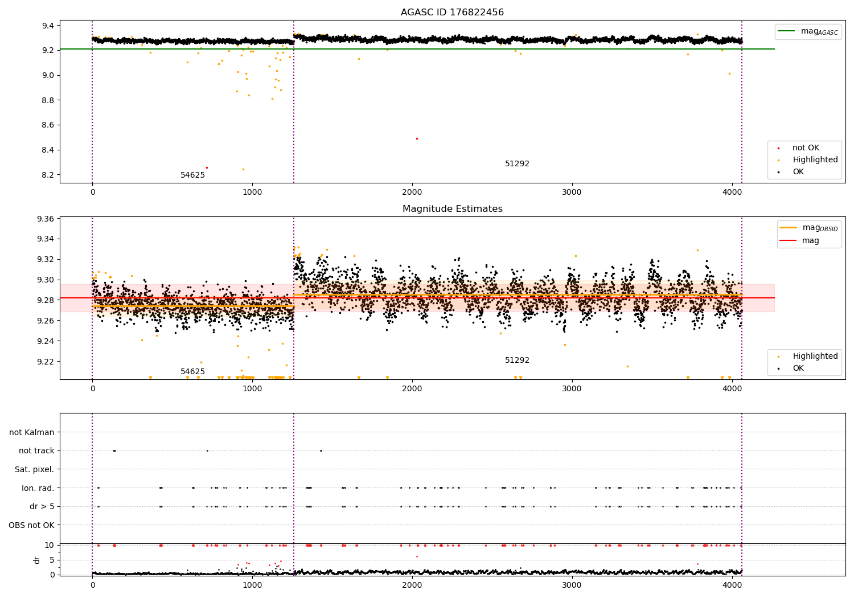This screenshot has width=854, height=598.
Task: Click the red 'not OK' point near 8.5 in the top plot
Action: tap(417, 138)
